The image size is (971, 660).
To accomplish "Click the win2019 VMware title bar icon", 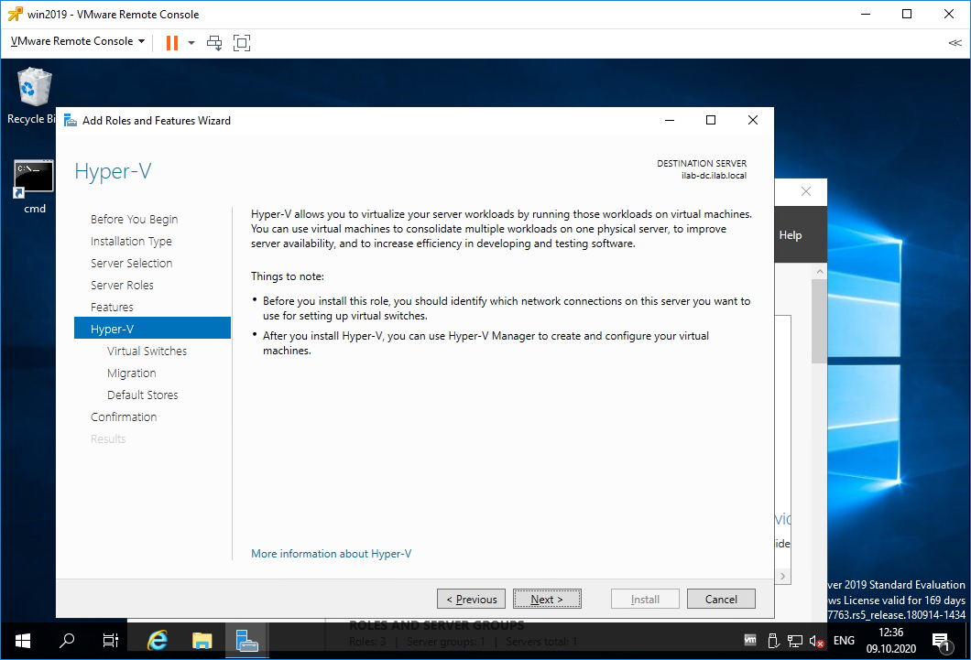I will (15, 14).
